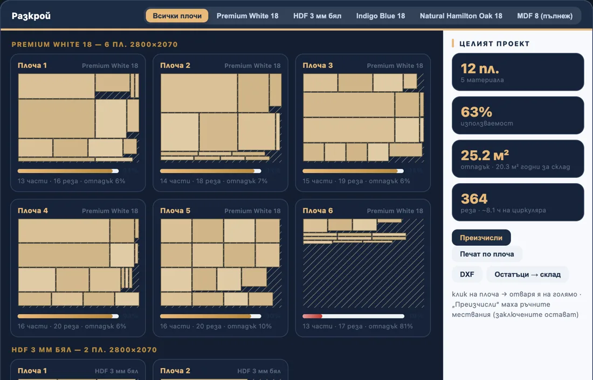Select the 'Всички плочи' tab
The image size is (593, 380).
(177, 16)
